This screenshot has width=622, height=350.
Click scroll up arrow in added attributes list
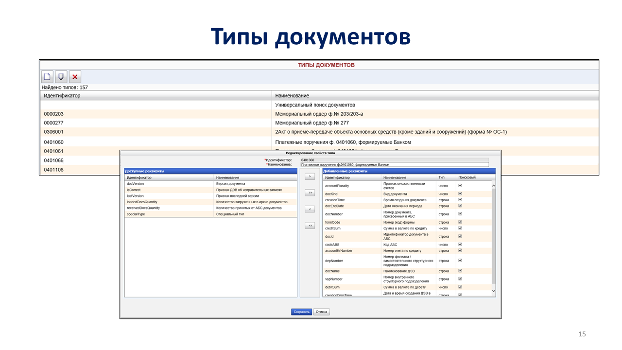point(494,186)
